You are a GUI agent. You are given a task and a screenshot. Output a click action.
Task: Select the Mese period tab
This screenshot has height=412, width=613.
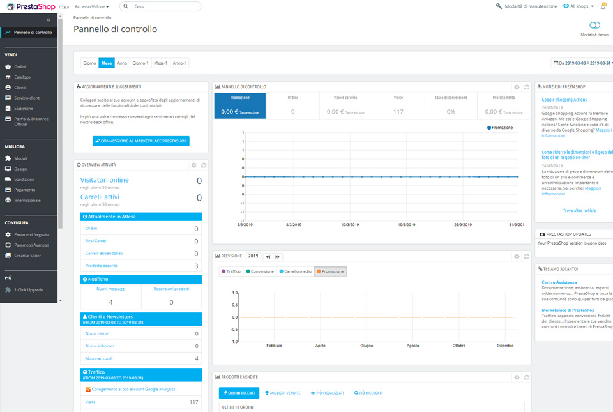(x=107, y=63)
